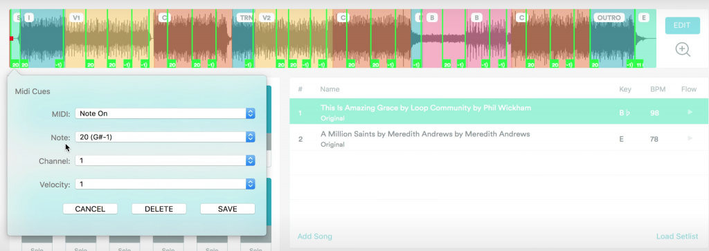The image size is (709, 251).
Task: Select the A Million Saints song row
Action: pyautogui.click(x=499, y=138)
